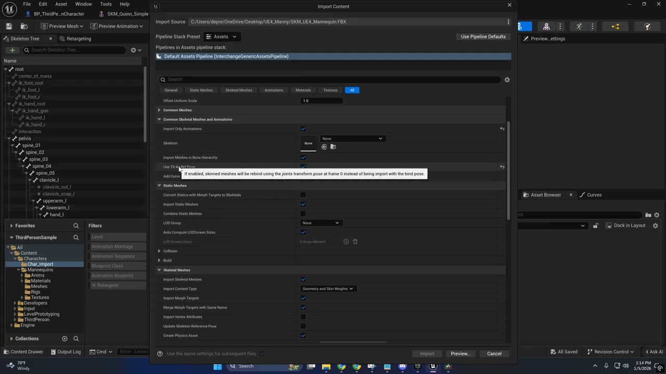Open the Revision Control dropdown
Image resolution: width=666 pixels, height=374 pixels.
[x=611, y=352]
